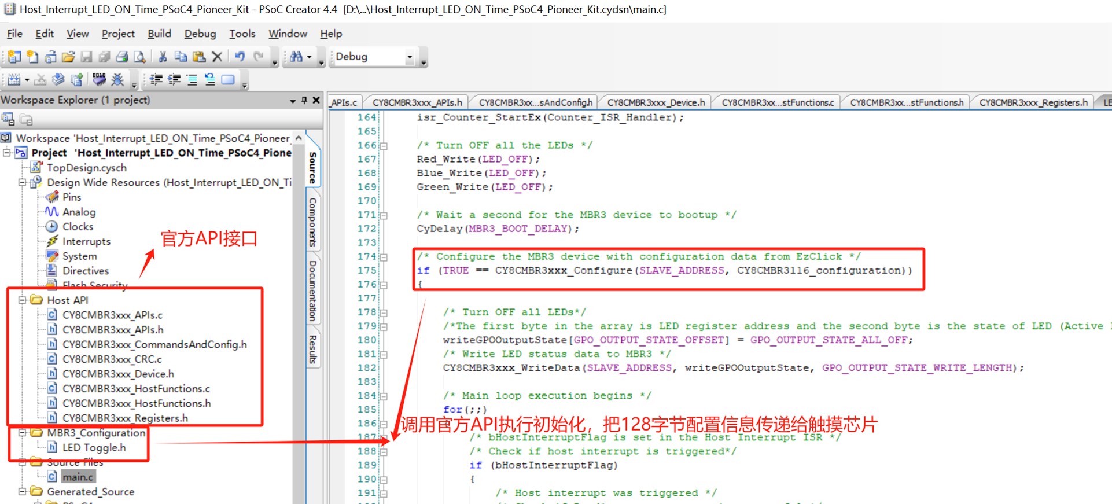1112x504 pixels.
Task: Open the Window menu
Action: 288,34
